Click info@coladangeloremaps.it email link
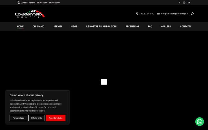The image size is (208, 130). point(174,14)
